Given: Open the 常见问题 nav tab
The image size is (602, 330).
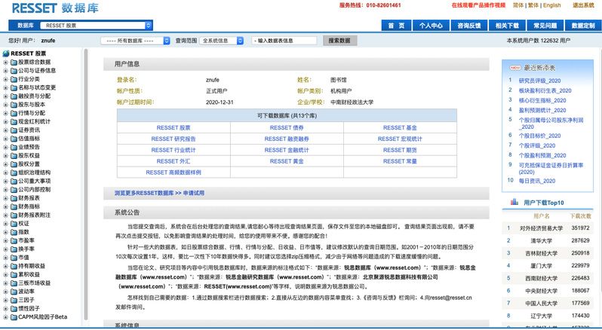Looking at the screenshot, I should click(x=545, y=26).
